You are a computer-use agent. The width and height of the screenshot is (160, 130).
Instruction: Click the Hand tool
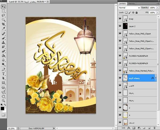click(4, 96)
